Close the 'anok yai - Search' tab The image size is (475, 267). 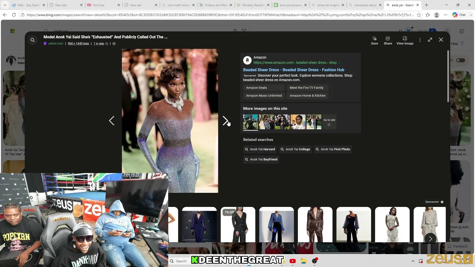point(417,5)
